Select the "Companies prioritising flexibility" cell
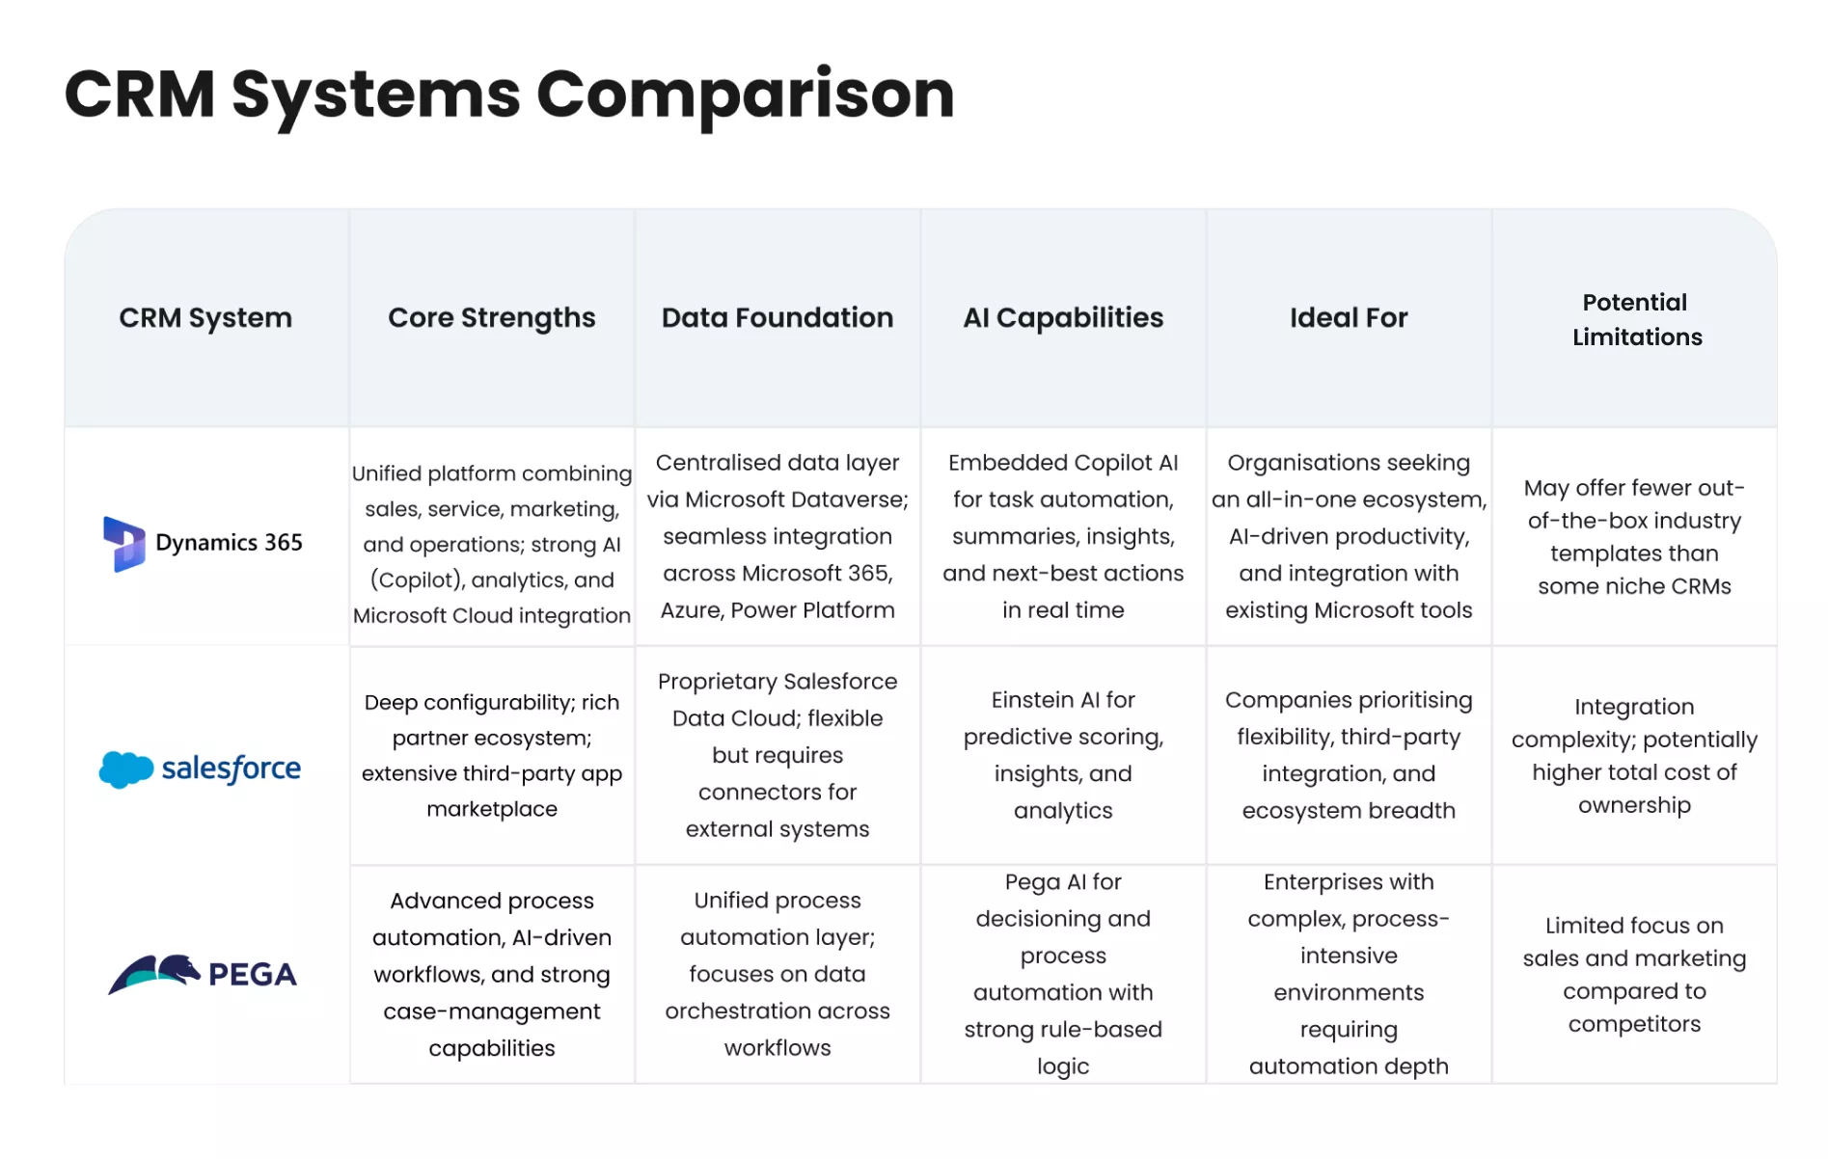The width and height of the screenshot is (1828, 1159). pyautogui.click(x=1349, y=755)
